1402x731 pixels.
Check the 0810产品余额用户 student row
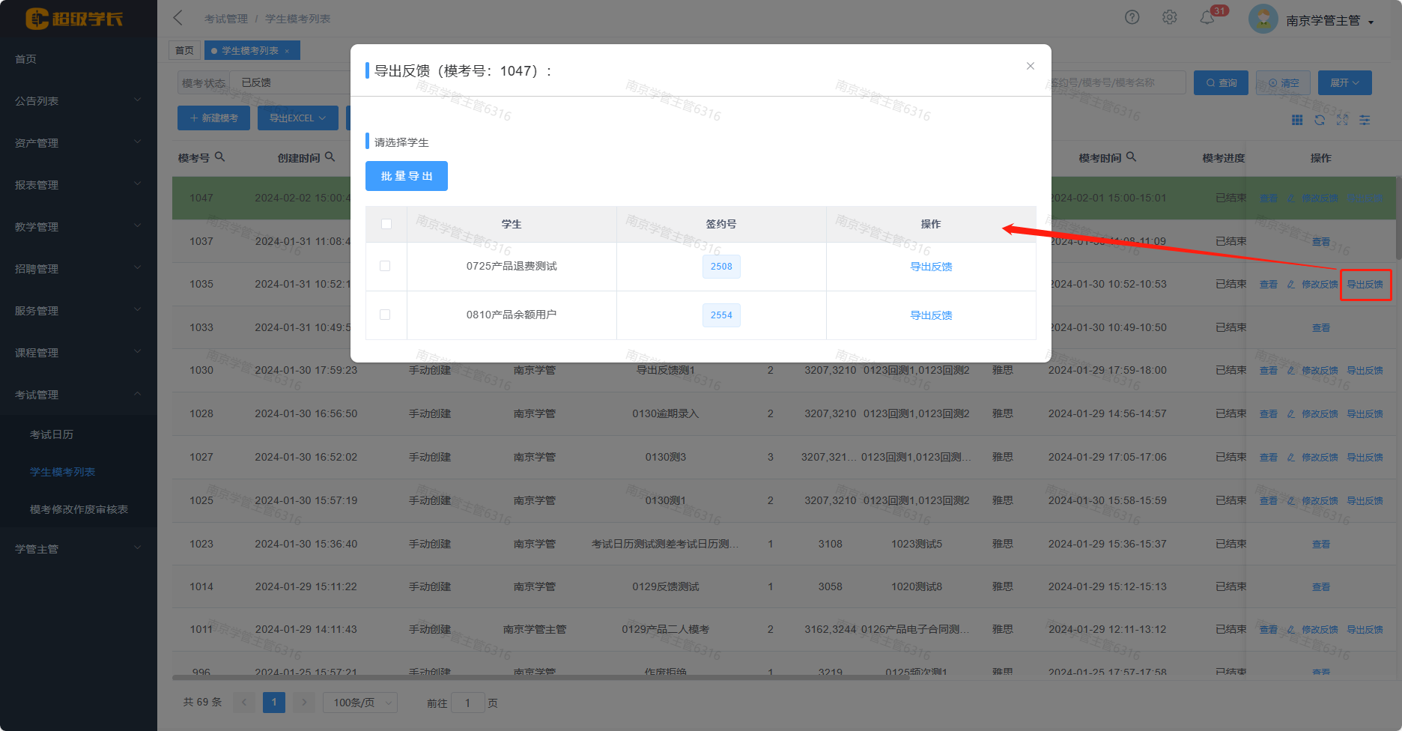click(x=385, y=315)
